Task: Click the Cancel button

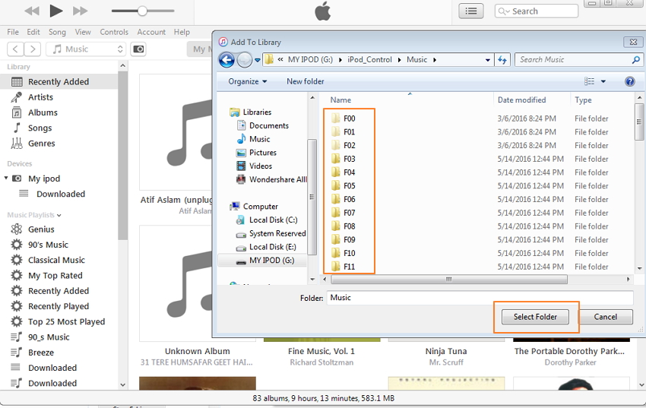Action: click(605, 317)
